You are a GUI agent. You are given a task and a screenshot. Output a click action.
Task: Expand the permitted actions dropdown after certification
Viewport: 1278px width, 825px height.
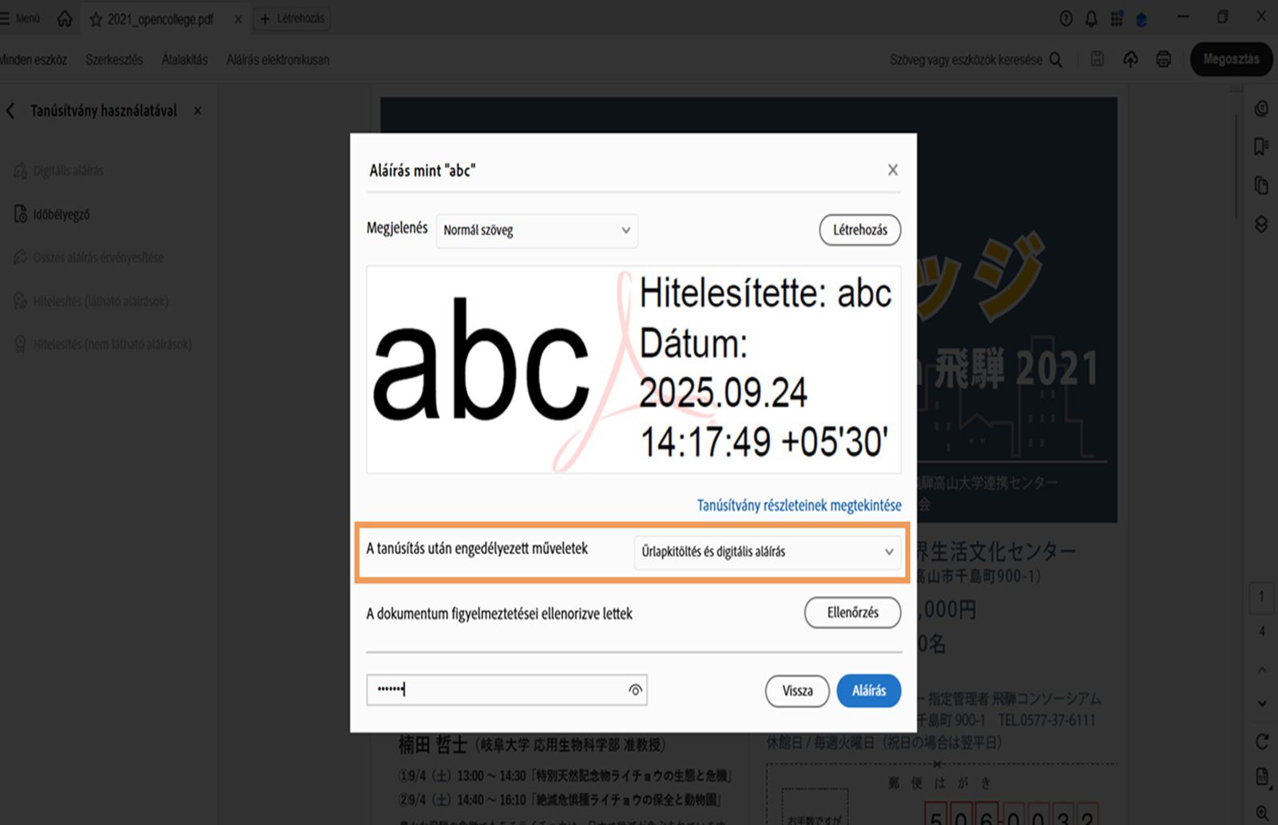(x=767, y=551)
